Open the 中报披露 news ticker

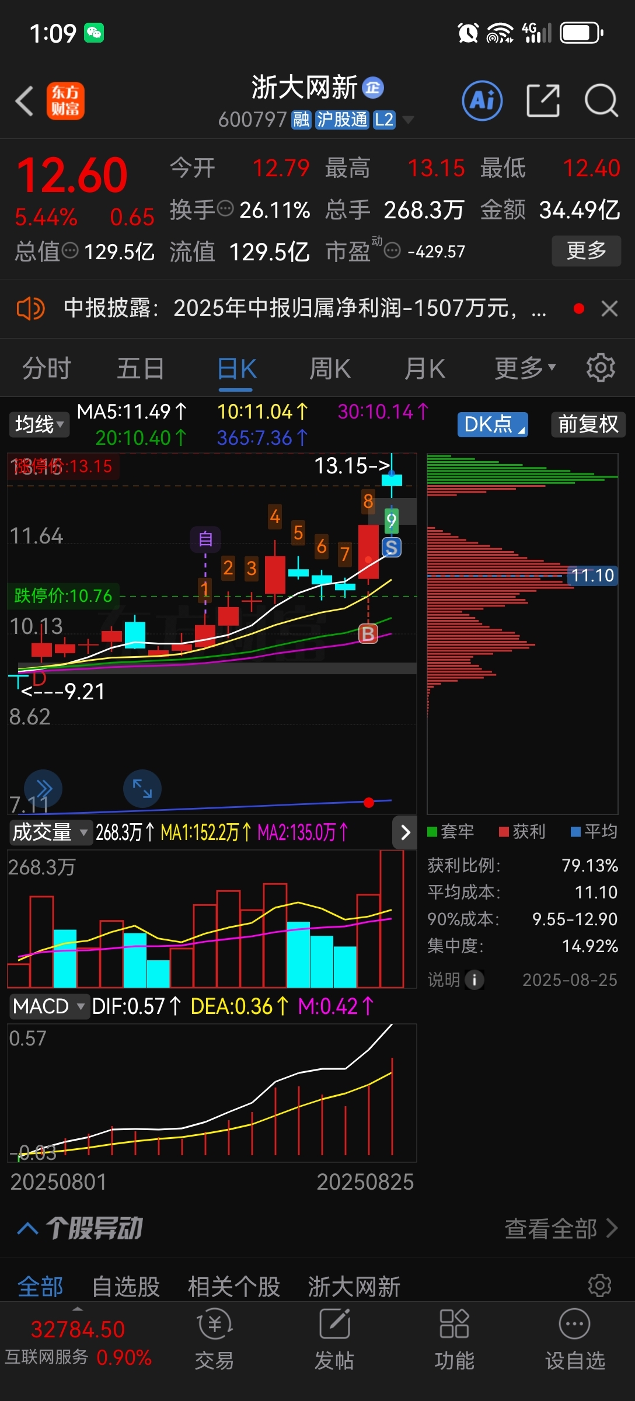click(305, 308)
